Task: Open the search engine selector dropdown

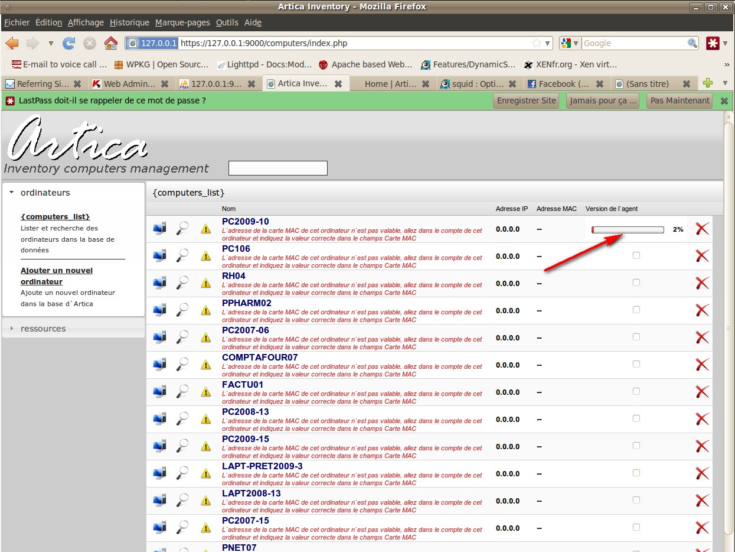Action: click(x=576, y=43)
